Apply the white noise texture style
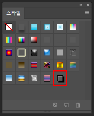 pyautogui.click(x=34, y=78)
